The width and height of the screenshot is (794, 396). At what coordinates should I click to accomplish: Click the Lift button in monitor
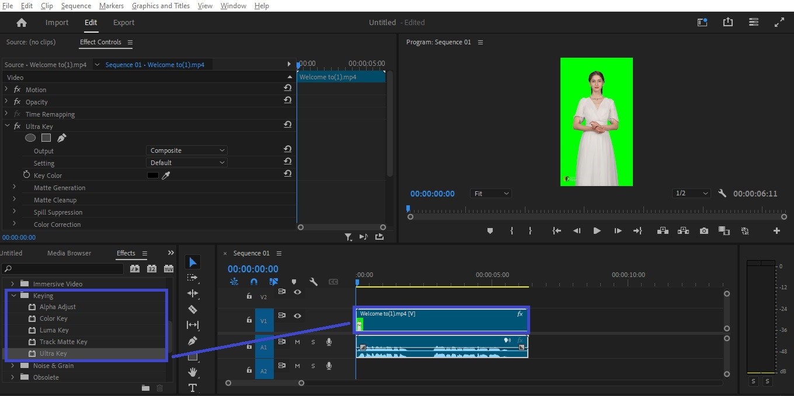[x=663, y=231]
